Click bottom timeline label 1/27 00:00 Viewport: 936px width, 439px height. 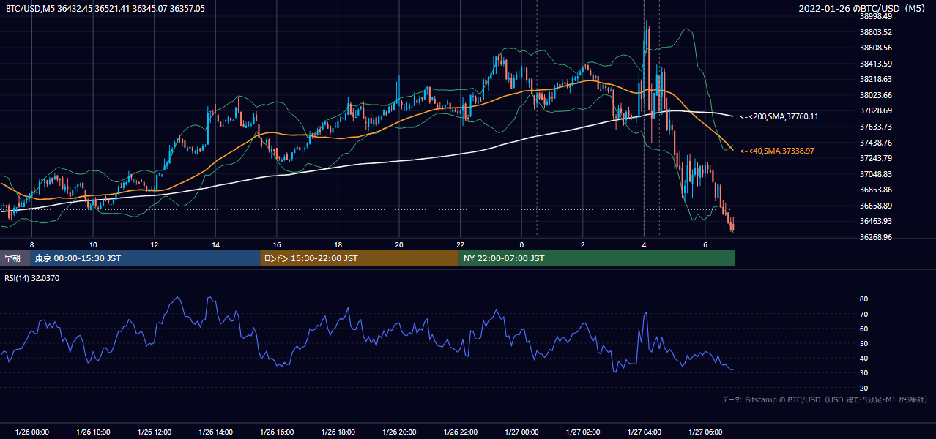pyautogui.click(x=521, y=432)
